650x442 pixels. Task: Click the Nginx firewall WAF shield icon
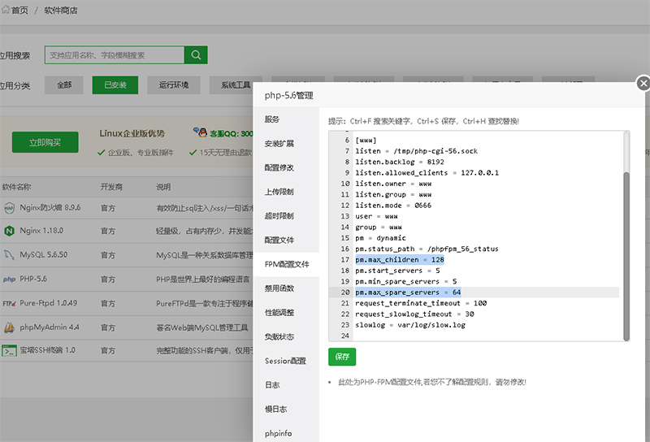click(9, 208)
